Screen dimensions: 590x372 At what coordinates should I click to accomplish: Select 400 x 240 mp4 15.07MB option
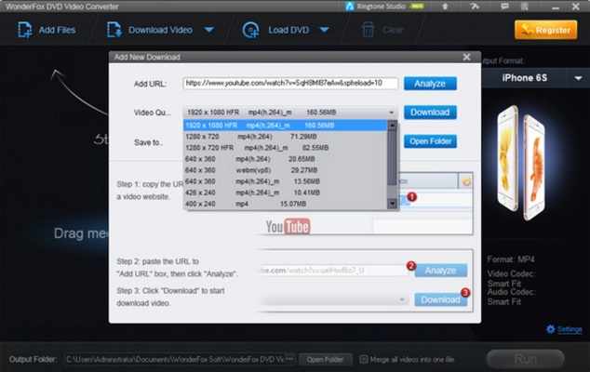tap(285, 204)
